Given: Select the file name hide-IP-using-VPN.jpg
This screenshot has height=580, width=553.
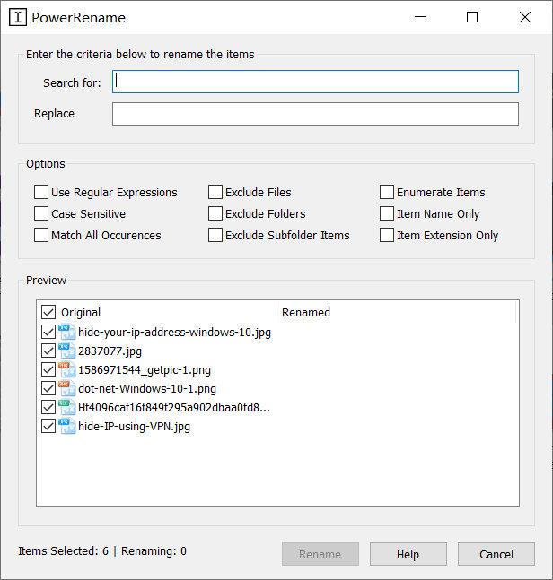Looking at the screenshot, I should click(134, 427).
